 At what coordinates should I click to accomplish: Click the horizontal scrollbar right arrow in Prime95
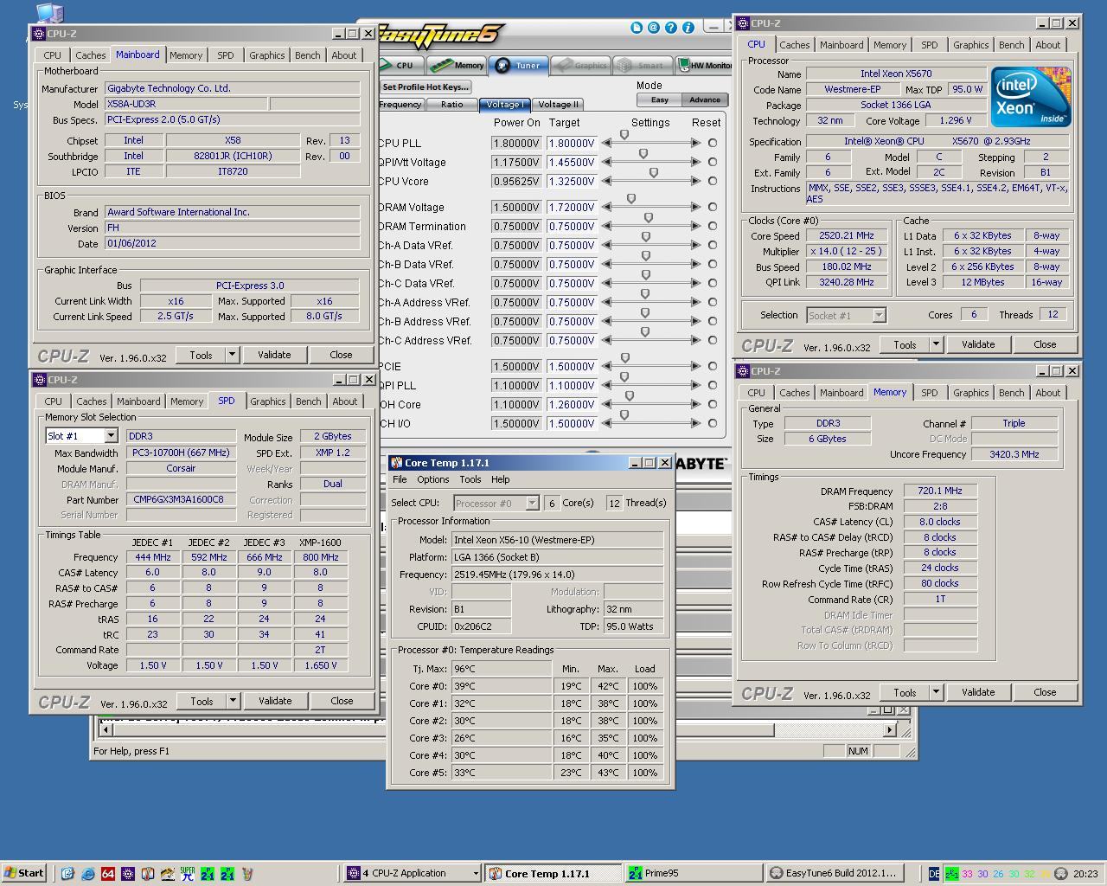(890, 730)
